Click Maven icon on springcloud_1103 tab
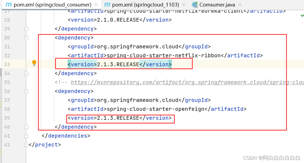The image size is (304, 163). tap(107, 5)
